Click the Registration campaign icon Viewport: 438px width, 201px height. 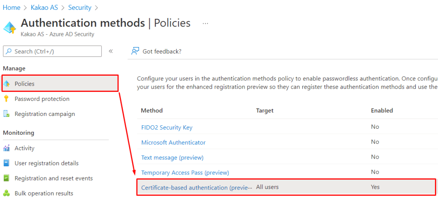6,114
